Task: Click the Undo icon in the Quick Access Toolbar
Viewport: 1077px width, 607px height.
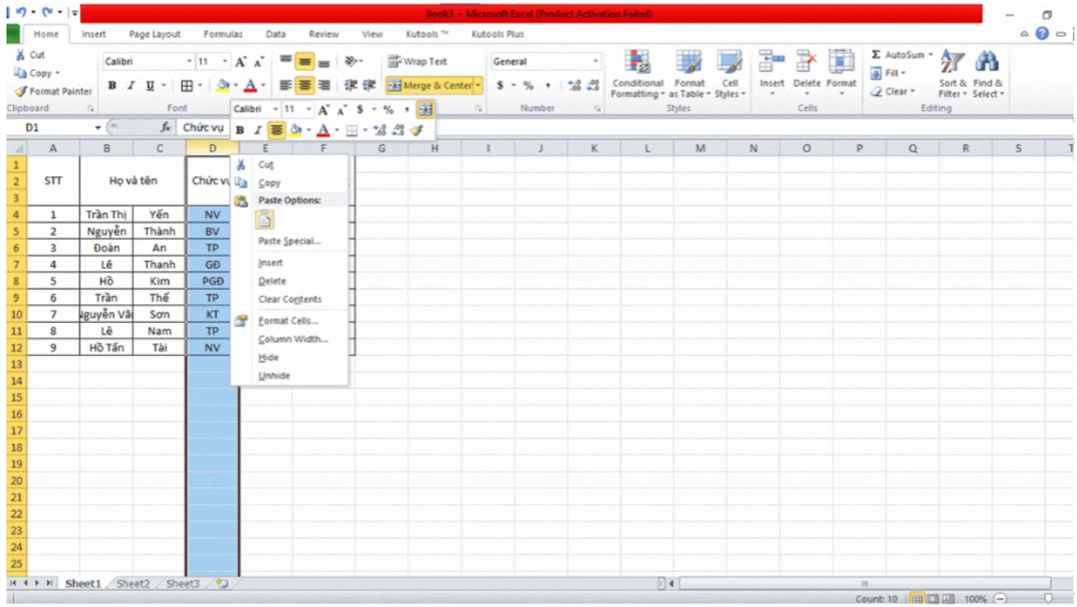Action: (x=21, y=12)
